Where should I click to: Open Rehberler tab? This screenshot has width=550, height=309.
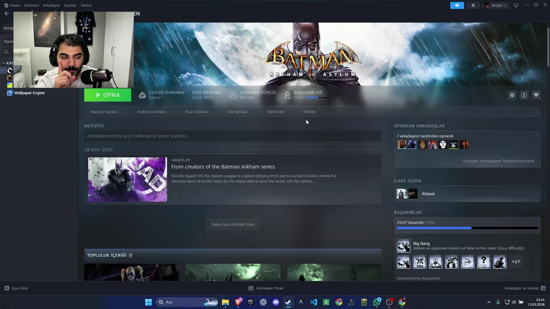[x=275, y=112]
